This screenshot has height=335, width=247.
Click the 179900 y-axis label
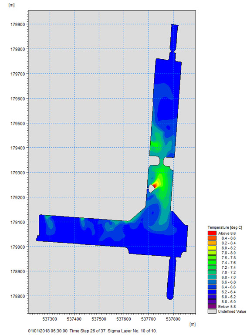pos(18,24)
